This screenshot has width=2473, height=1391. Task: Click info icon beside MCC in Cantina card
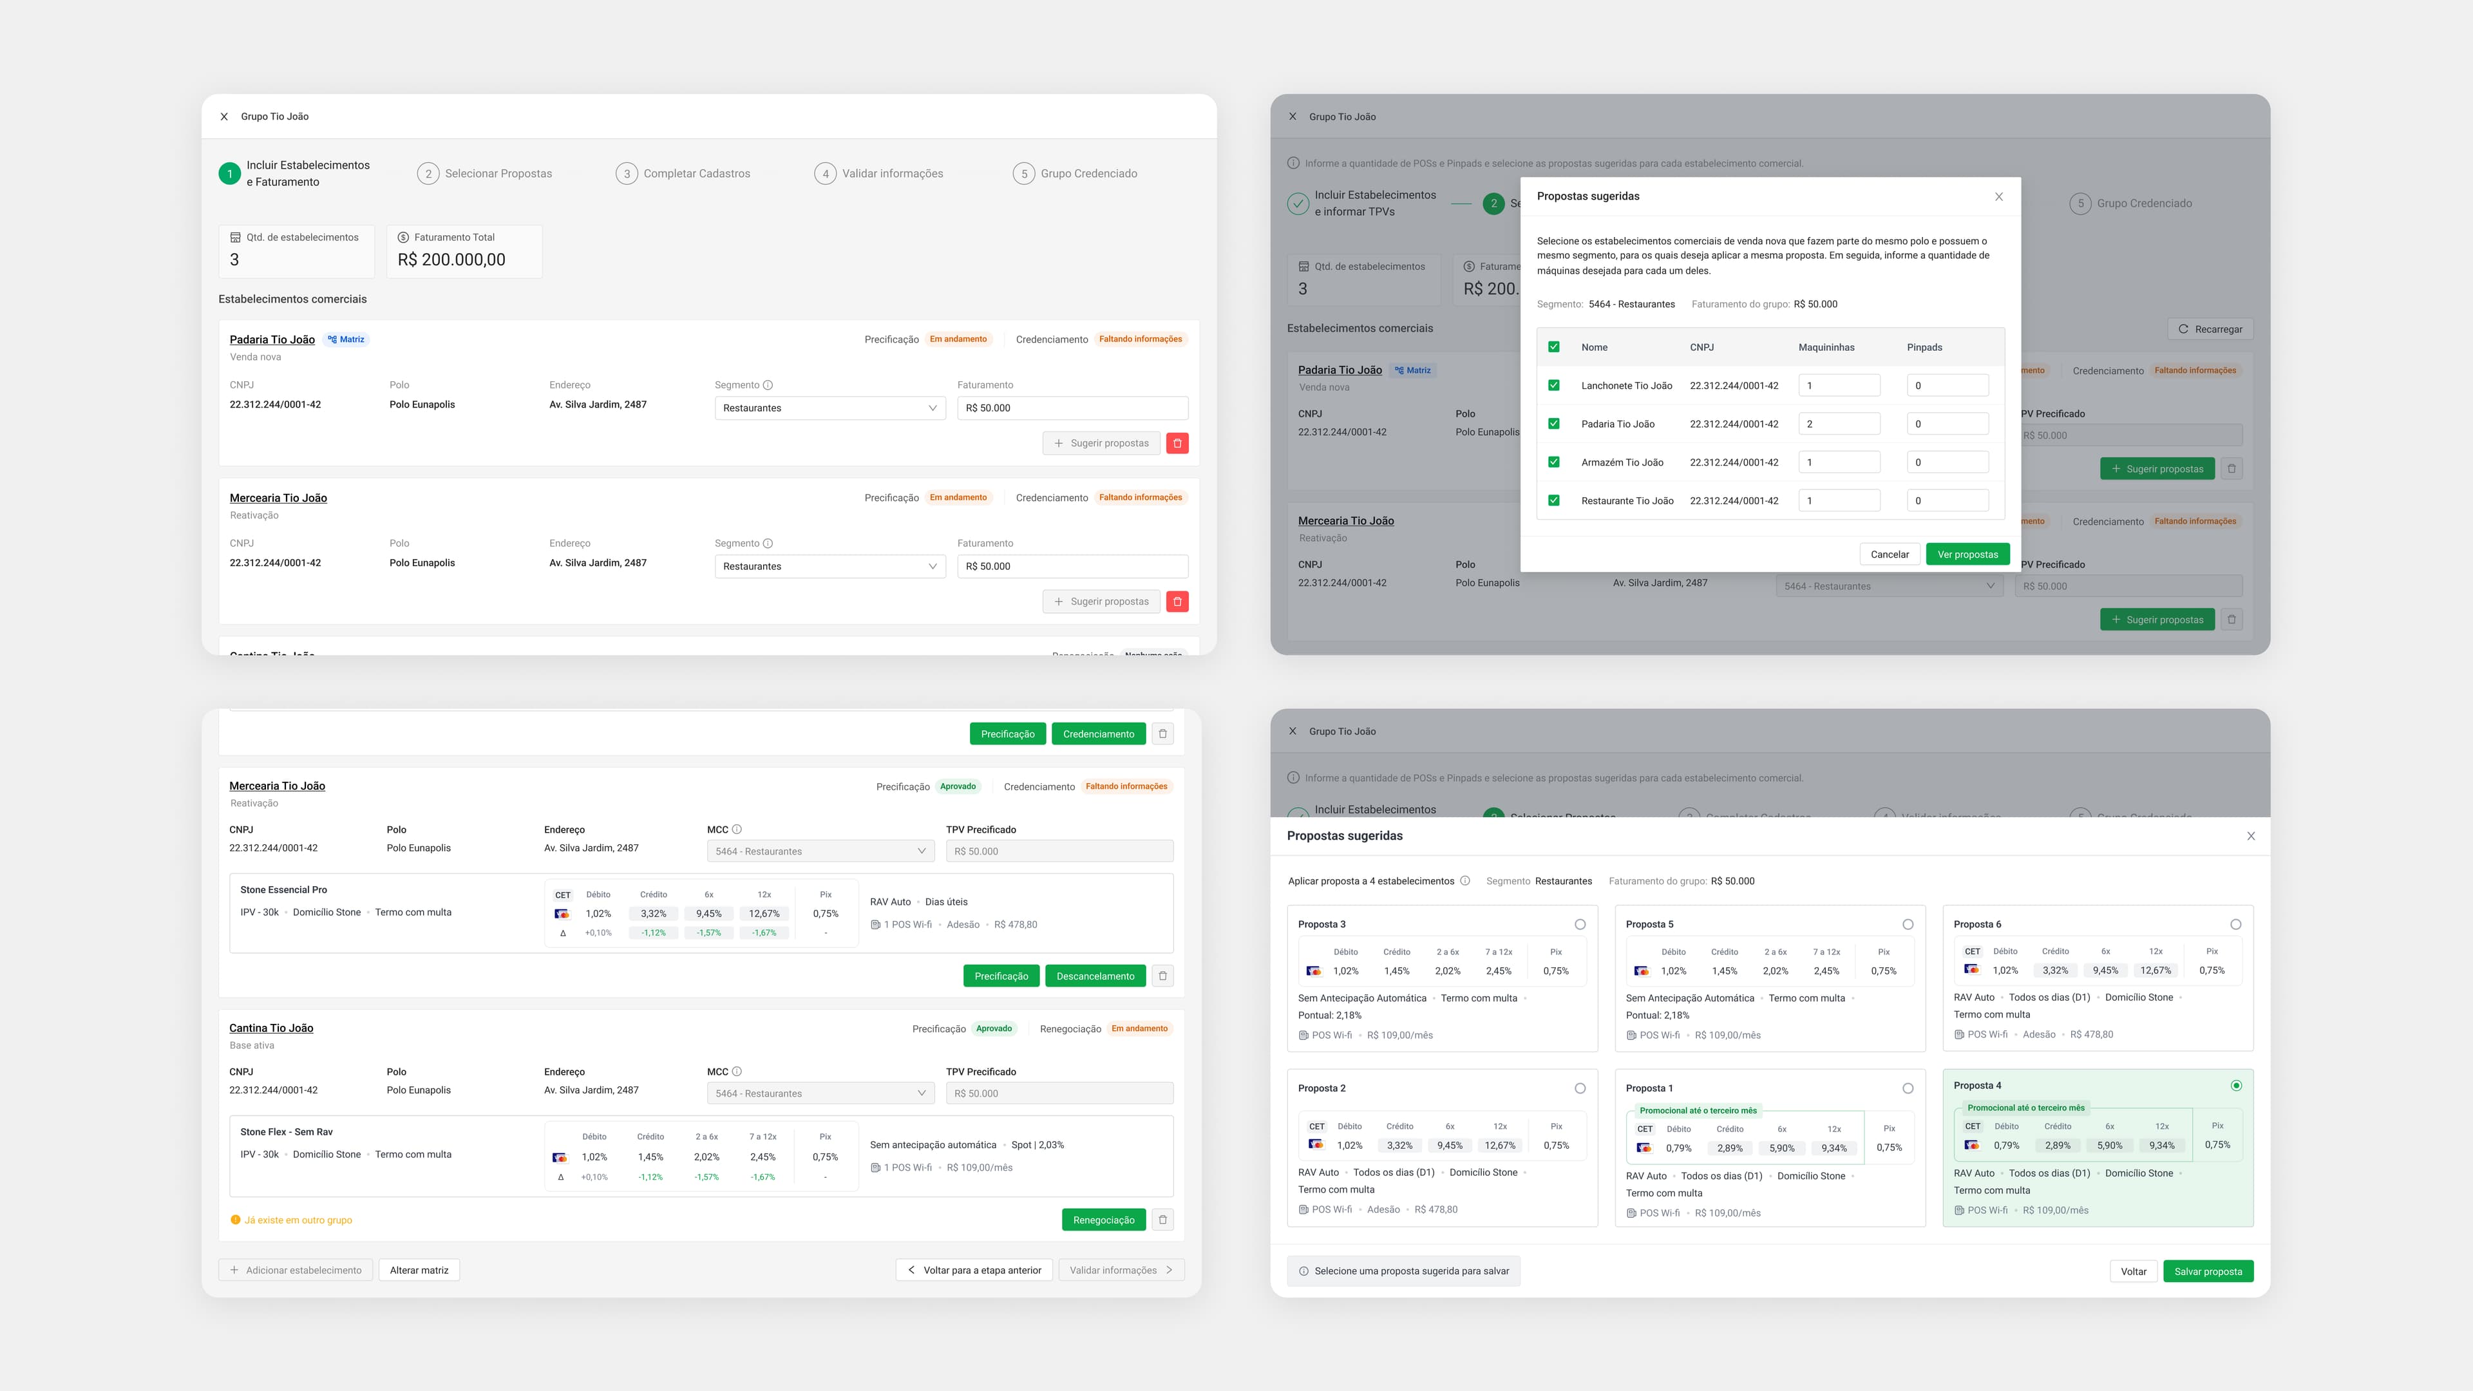pyautogui.click(x=737, y=1072)
